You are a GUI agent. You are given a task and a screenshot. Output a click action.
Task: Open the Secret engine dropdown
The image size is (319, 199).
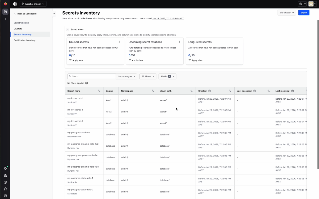(x=126, y=76)
